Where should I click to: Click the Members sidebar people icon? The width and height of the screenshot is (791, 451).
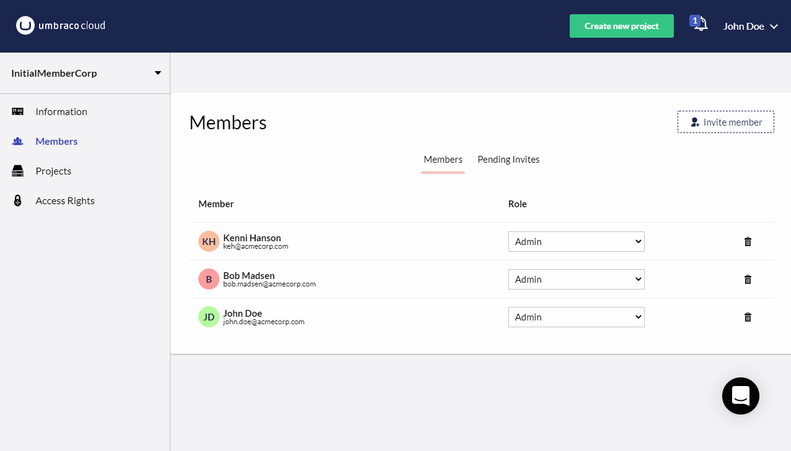tap(18, 141)
